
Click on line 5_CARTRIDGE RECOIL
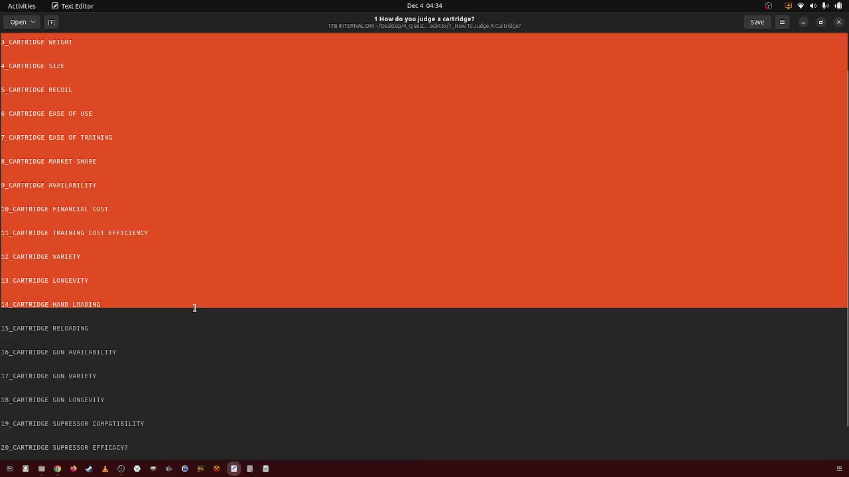tap(36, 89)
